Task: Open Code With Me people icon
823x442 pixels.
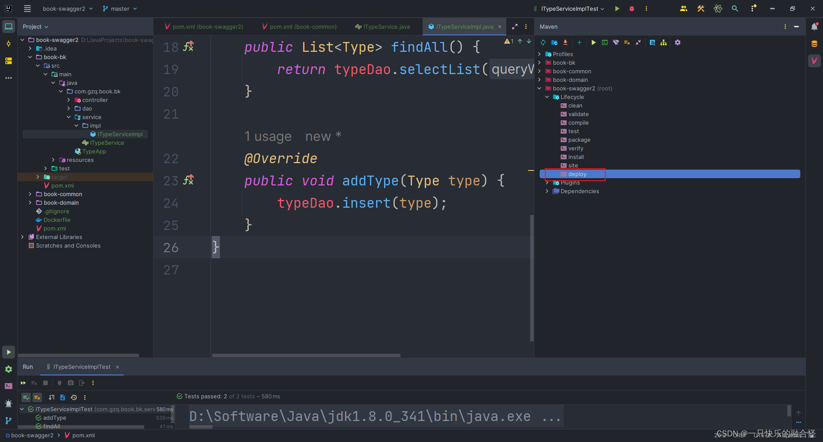Action: point(684,9)
